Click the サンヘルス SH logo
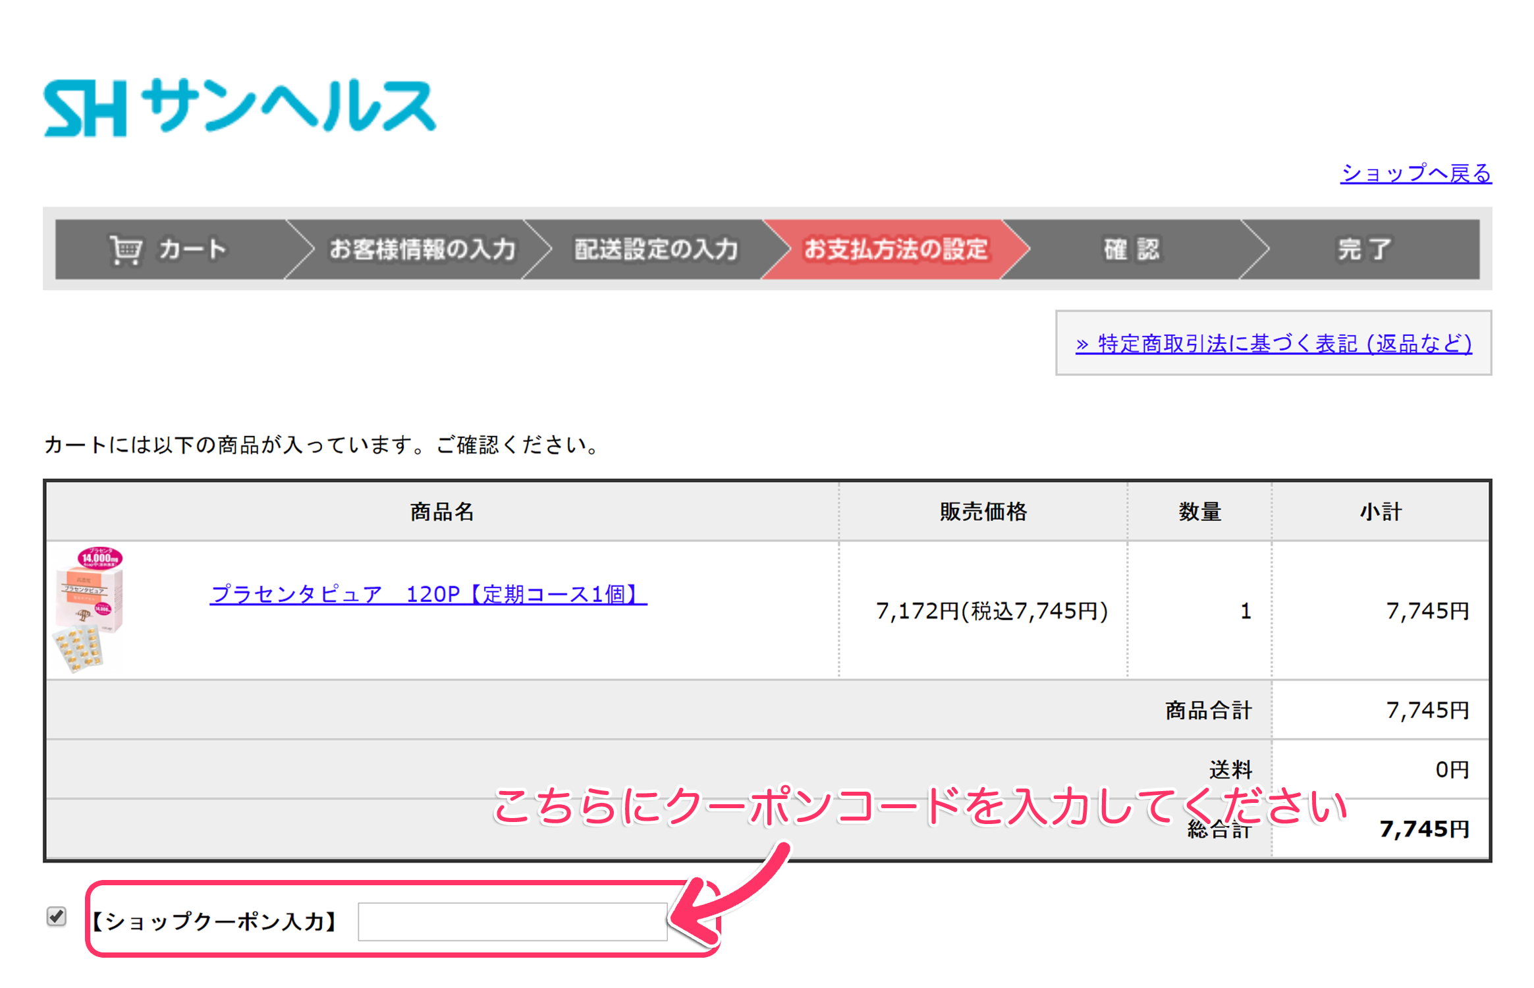This screenshot has height=988, width=1534. tap(240, 108)
